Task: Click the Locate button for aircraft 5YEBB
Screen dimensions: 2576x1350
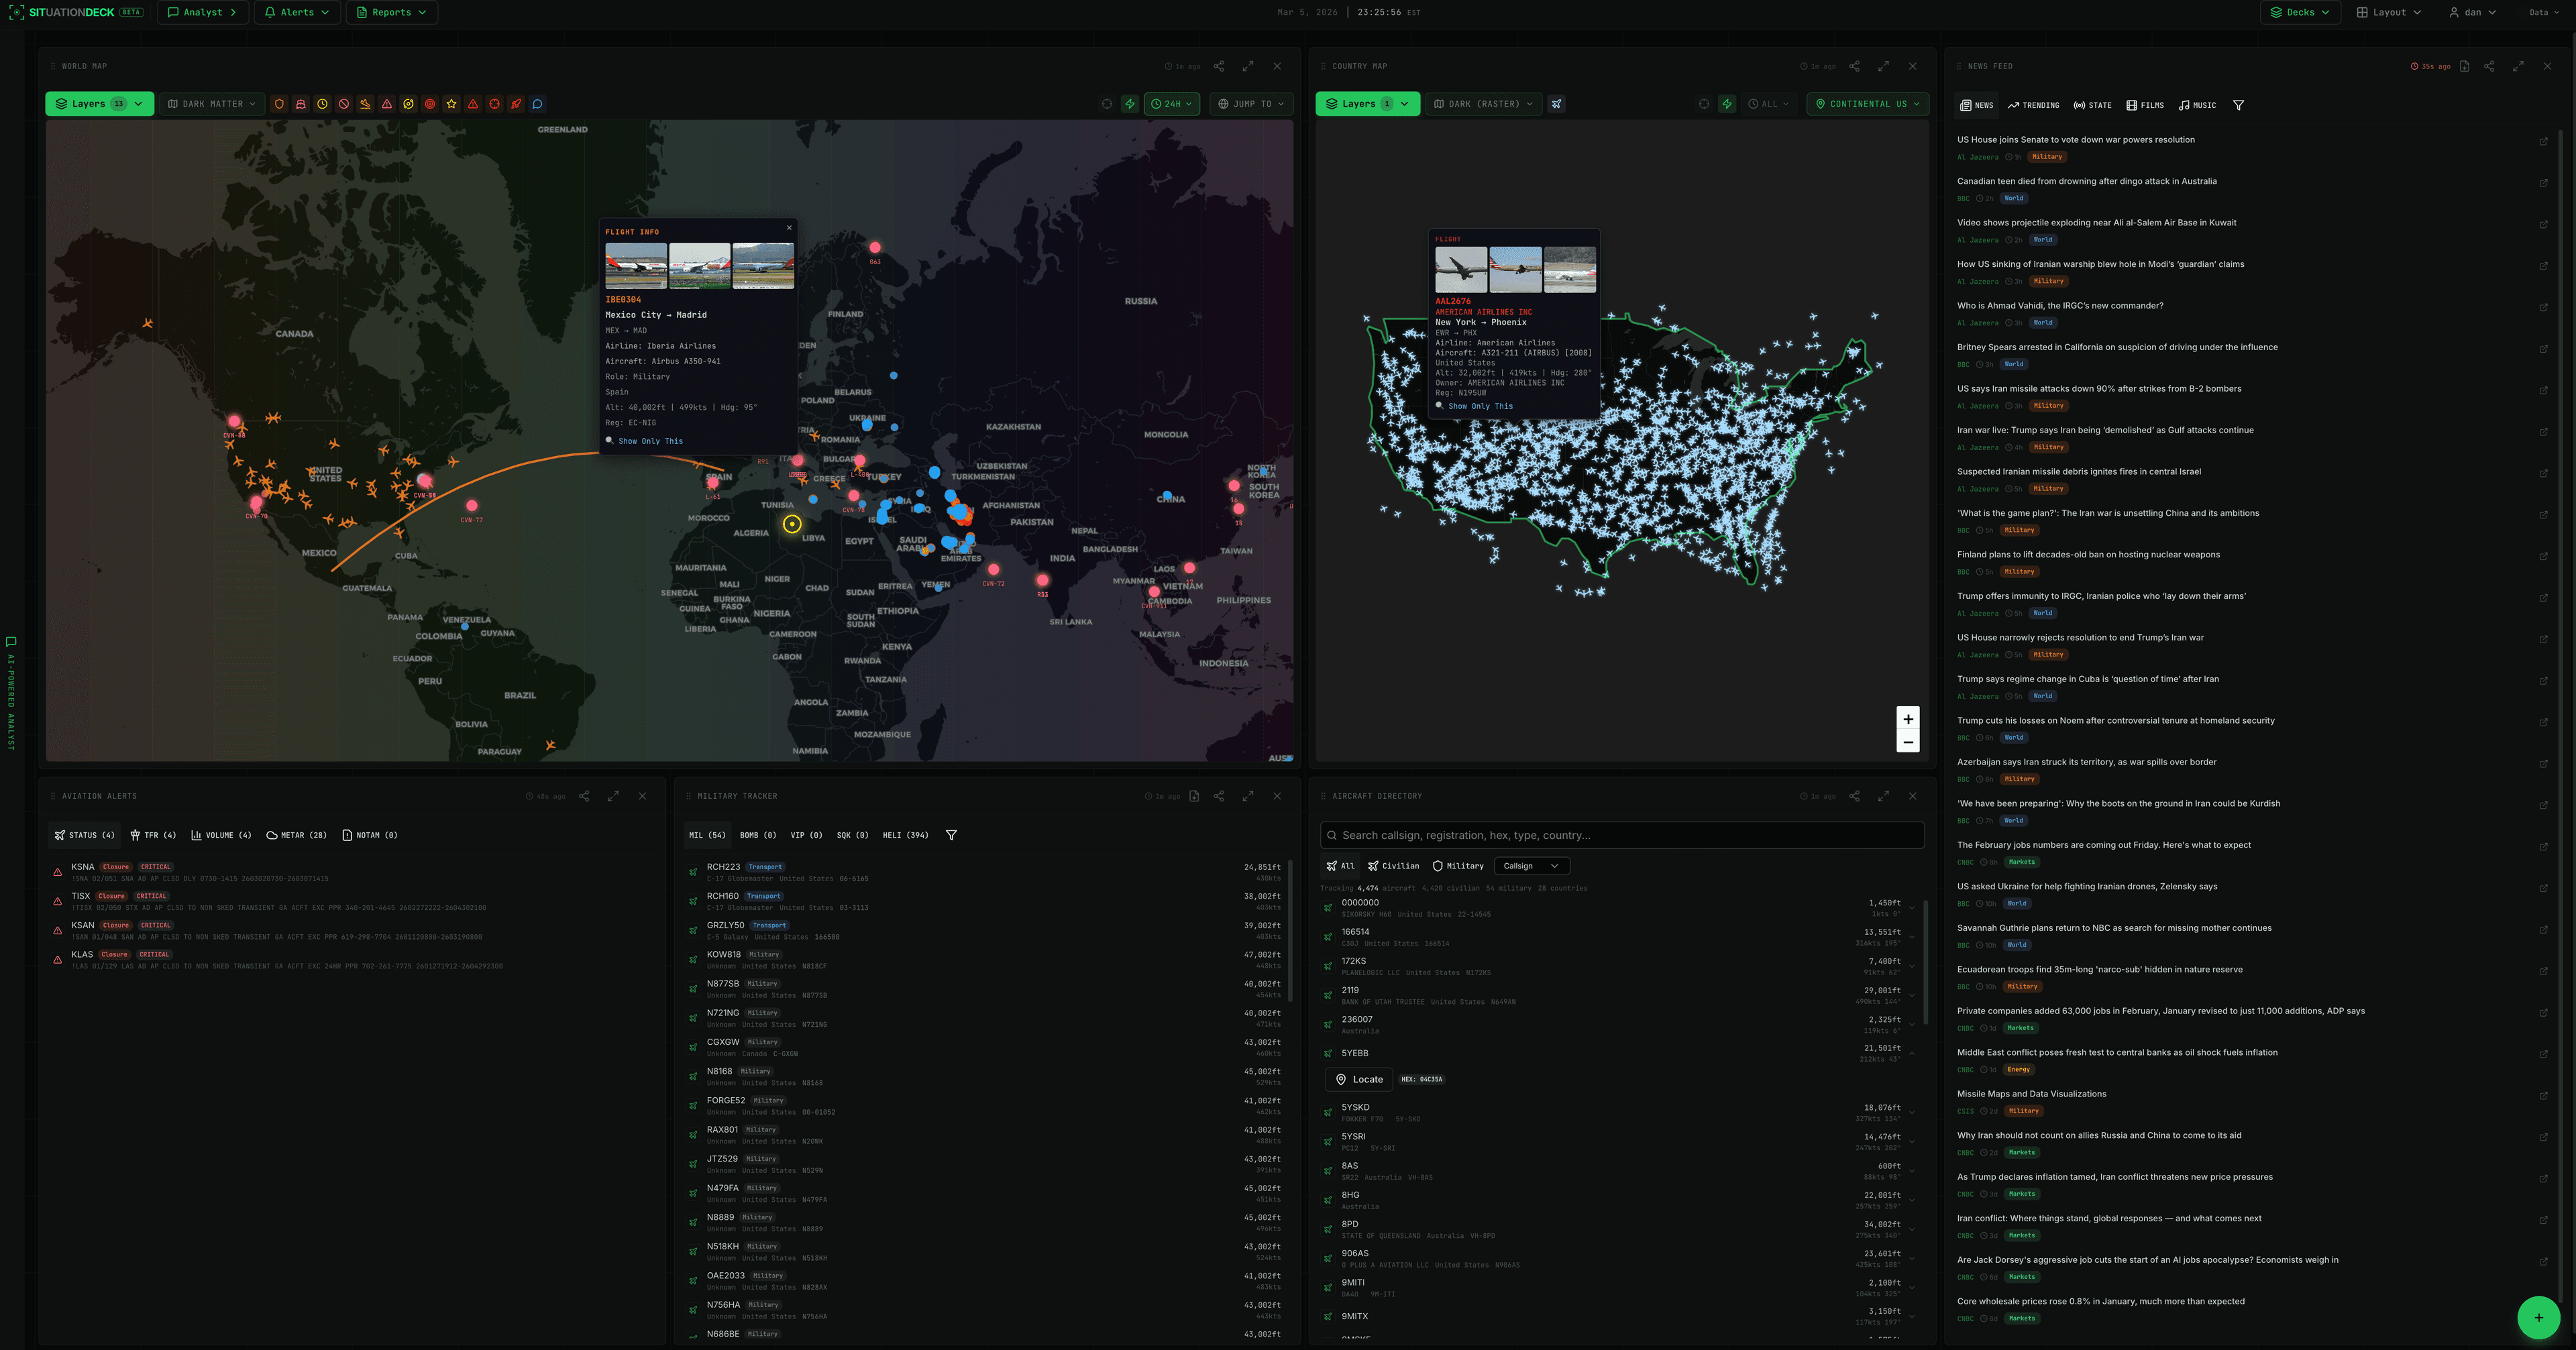Action: coord(1358,1079)
